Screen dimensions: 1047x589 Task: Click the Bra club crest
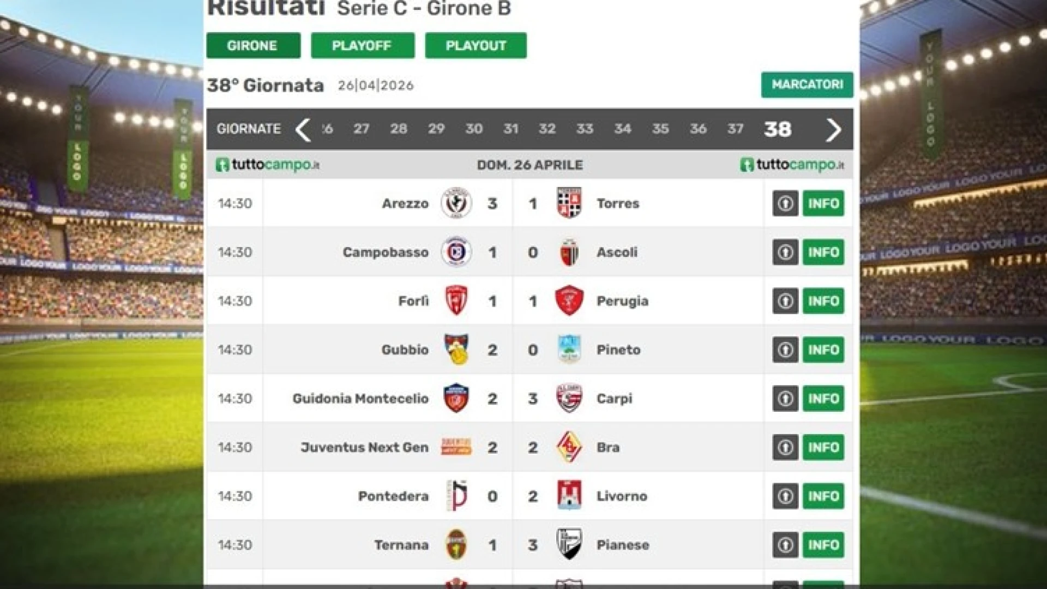tap(569, 447)
